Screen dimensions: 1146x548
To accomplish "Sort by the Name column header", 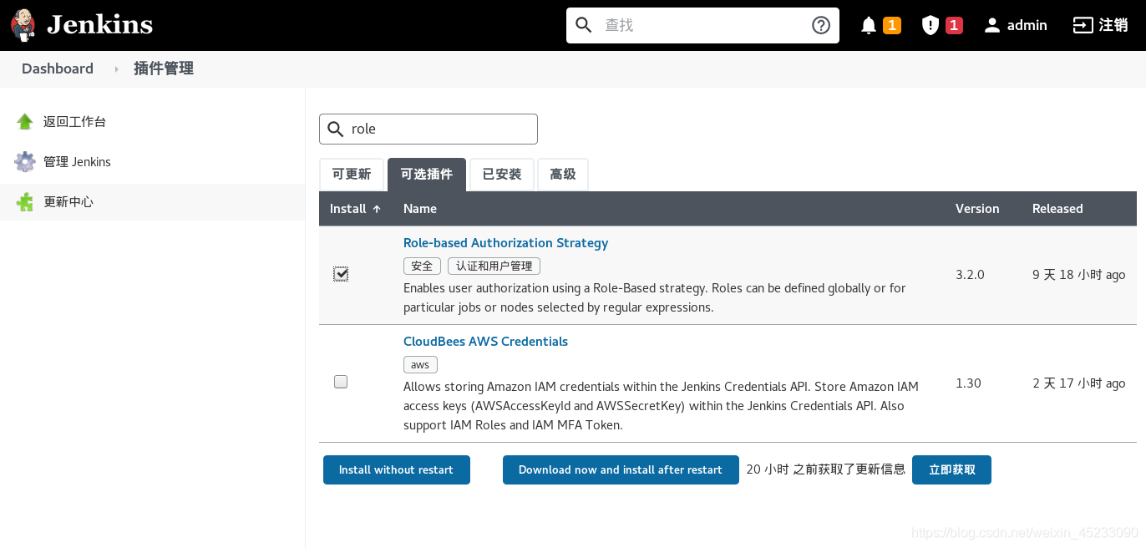I will coord(420,209).
